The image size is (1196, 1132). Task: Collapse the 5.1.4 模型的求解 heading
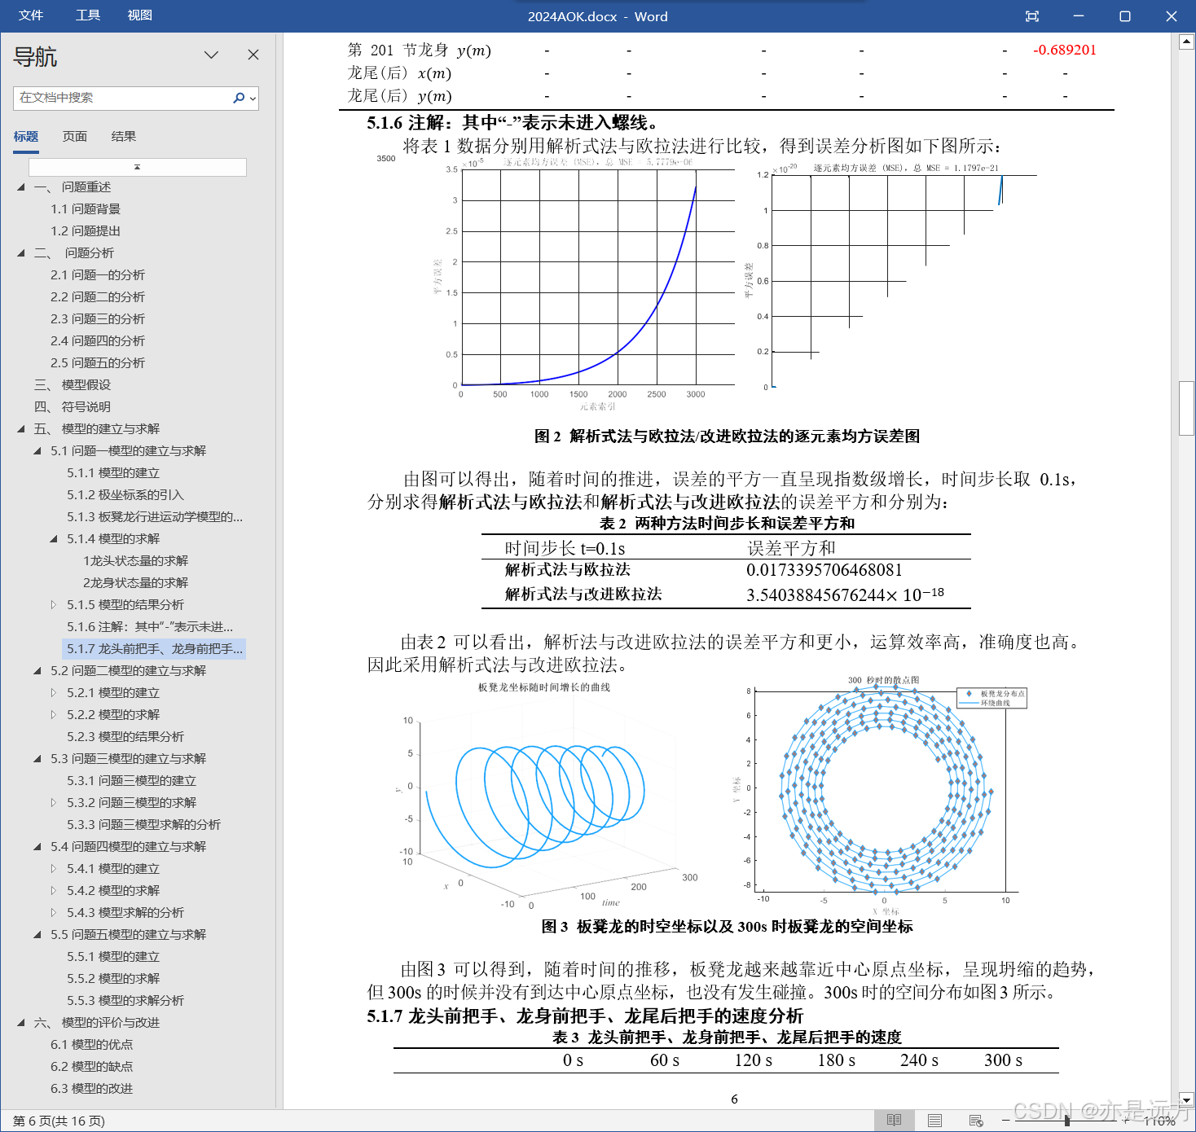[54, 539]
